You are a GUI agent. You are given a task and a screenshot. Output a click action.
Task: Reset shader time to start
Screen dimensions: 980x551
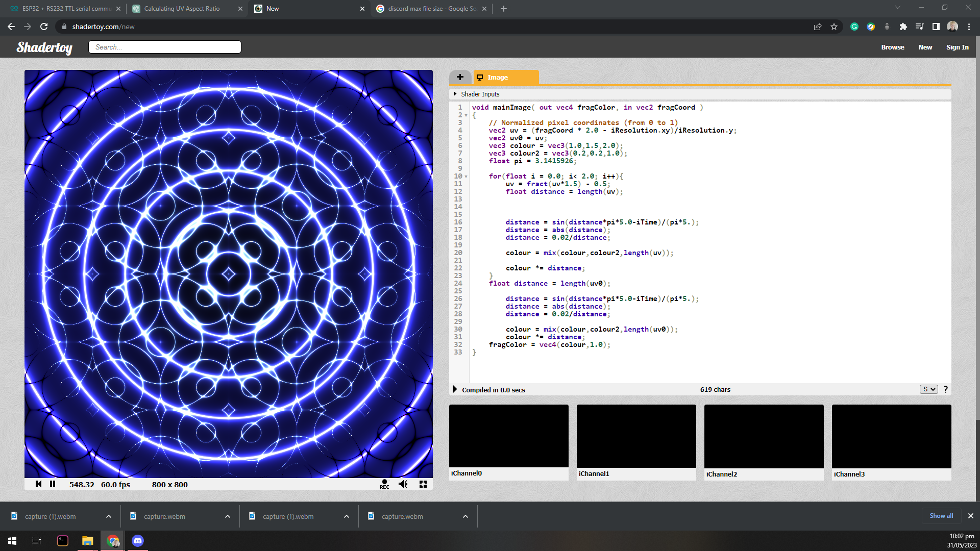38,484
